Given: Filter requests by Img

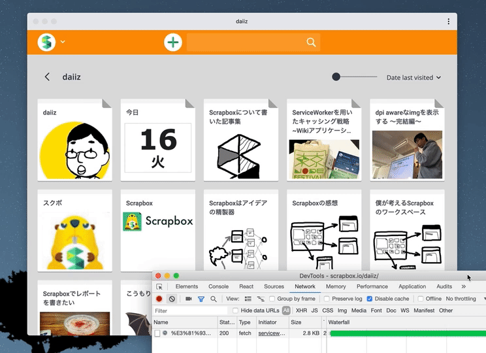Looking at the screenshot, I should (342, 311).
